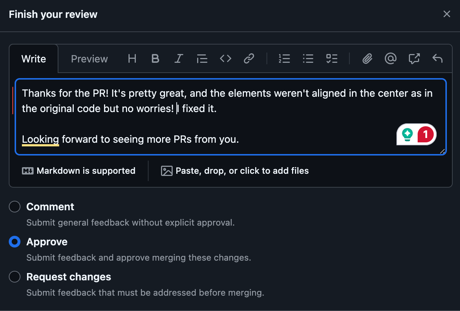Choose the Request changes option

tap(15, 277)
